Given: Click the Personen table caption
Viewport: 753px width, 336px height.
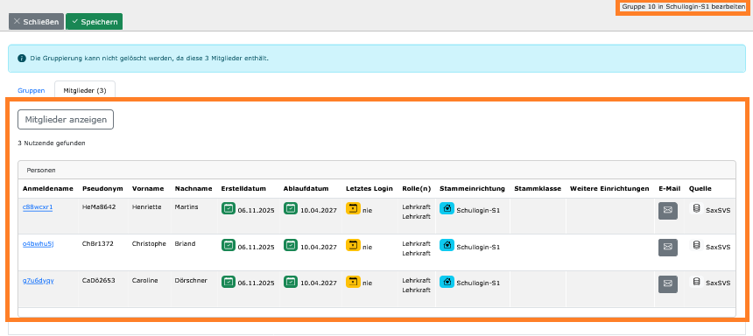Looking at the screenshot, I should click(x=41, y=171).
